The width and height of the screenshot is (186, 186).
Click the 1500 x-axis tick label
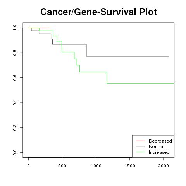(130, 166)
